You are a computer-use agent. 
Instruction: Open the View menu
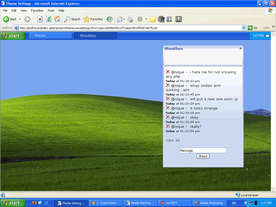pos(24,11)
